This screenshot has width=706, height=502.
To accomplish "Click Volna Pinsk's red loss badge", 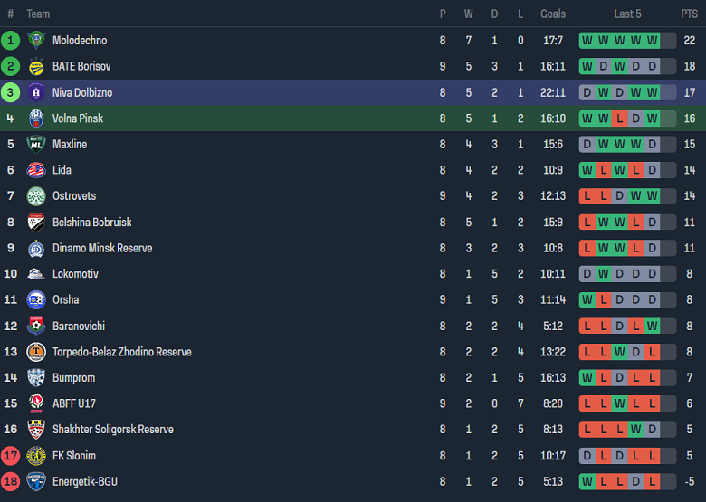I will [x=619, y=118].
